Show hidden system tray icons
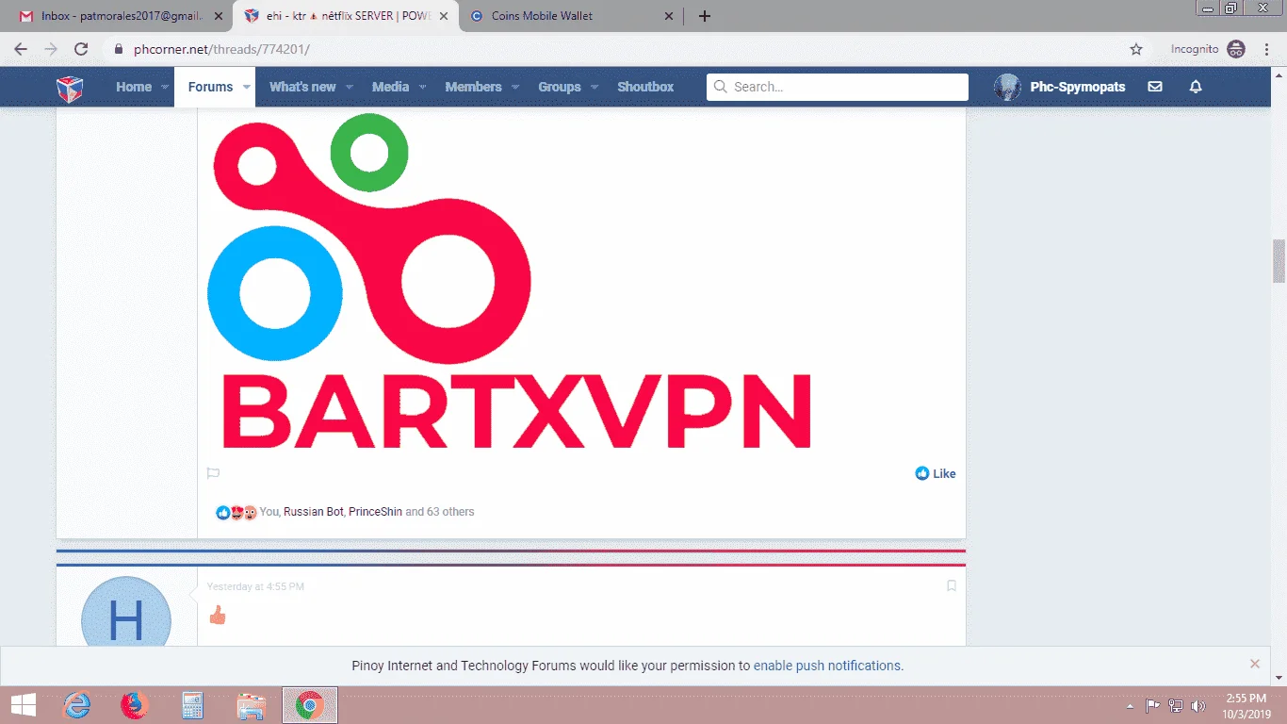1287x724 pixels. (1131, 706)
